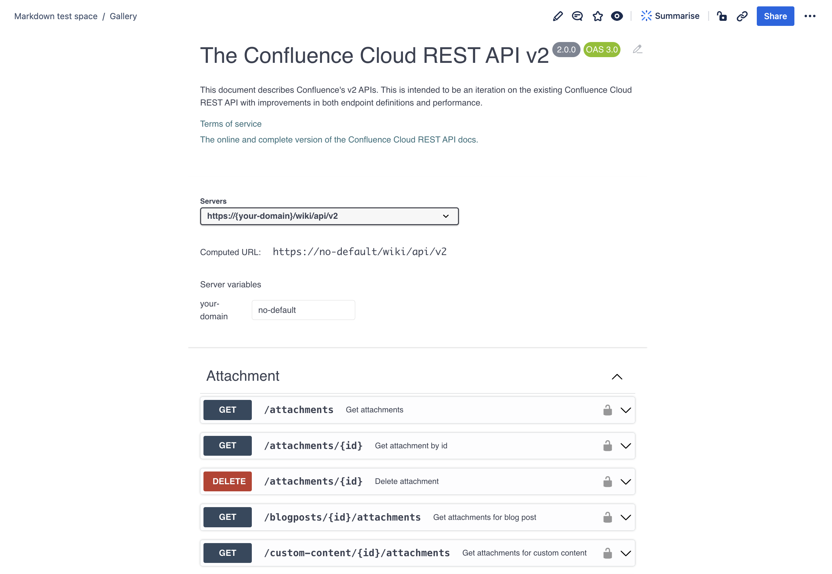Open the online Confluence Cloud REST API docs link
Image resolution: width=832 pixels, height=574 pixels.
339,139
